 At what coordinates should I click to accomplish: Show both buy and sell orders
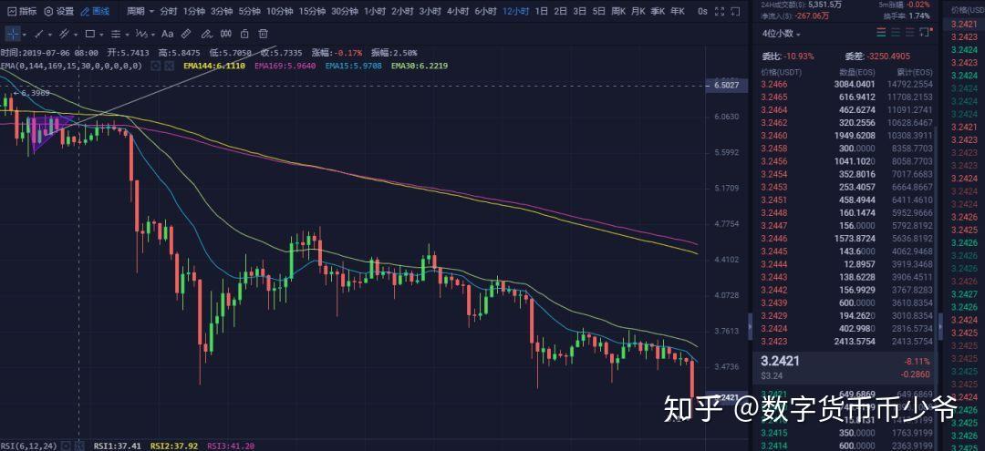pos(881,33)
